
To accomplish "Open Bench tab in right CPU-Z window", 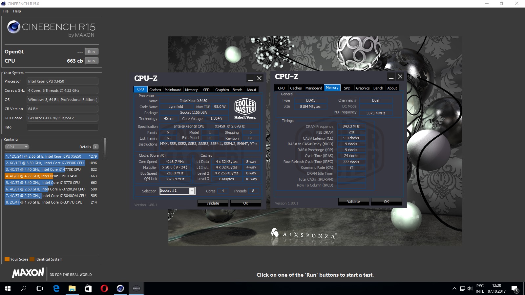I will (x=378, y=88).
